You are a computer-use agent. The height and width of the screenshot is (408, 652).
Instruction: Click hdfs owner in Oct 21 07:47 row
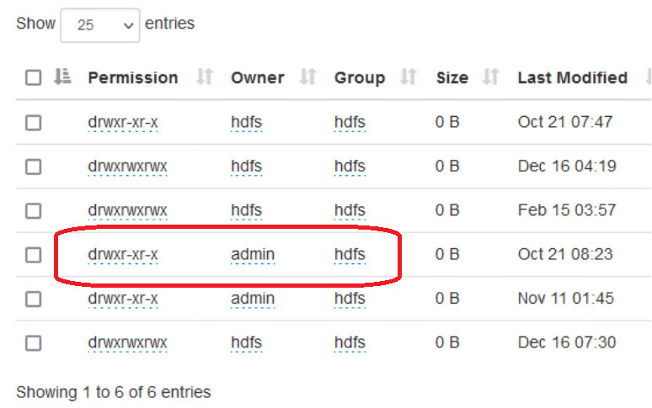pos(246,122)
